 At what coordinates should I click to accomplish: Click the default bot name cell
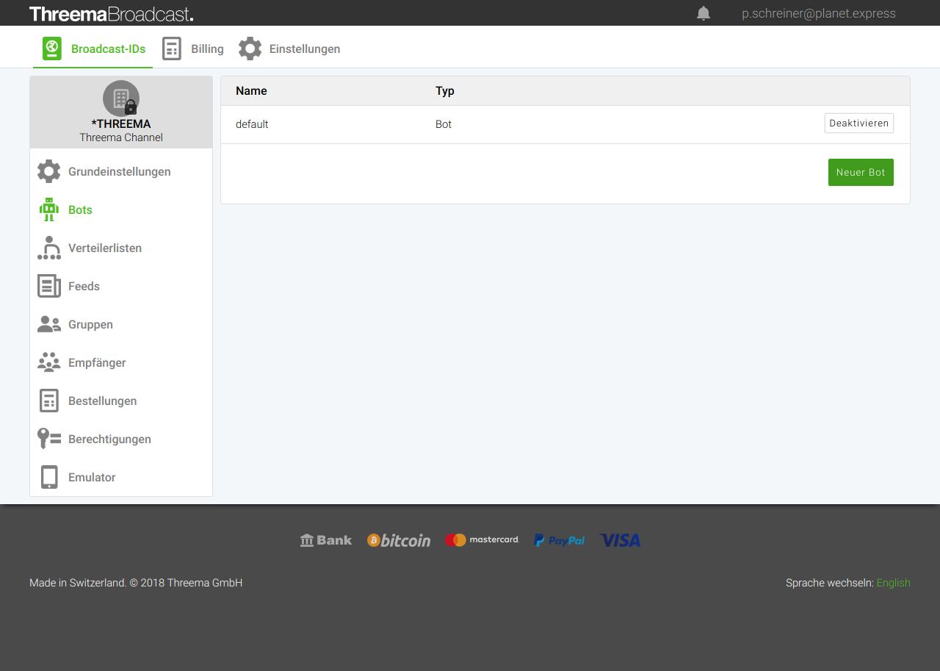click(252, 124)
